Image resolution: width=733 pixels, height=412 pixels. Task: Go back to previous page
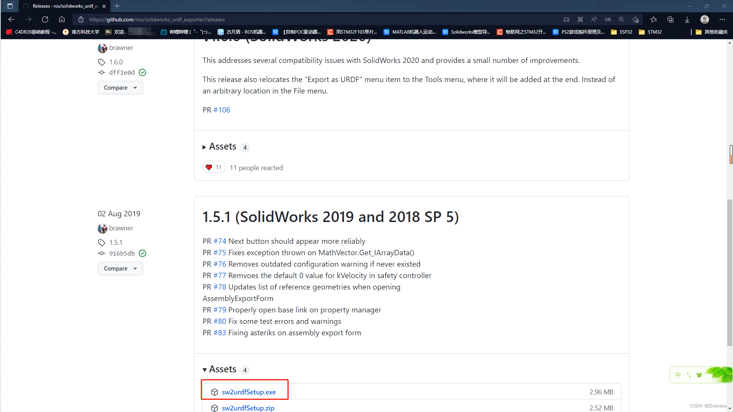[x=11, y=19]
